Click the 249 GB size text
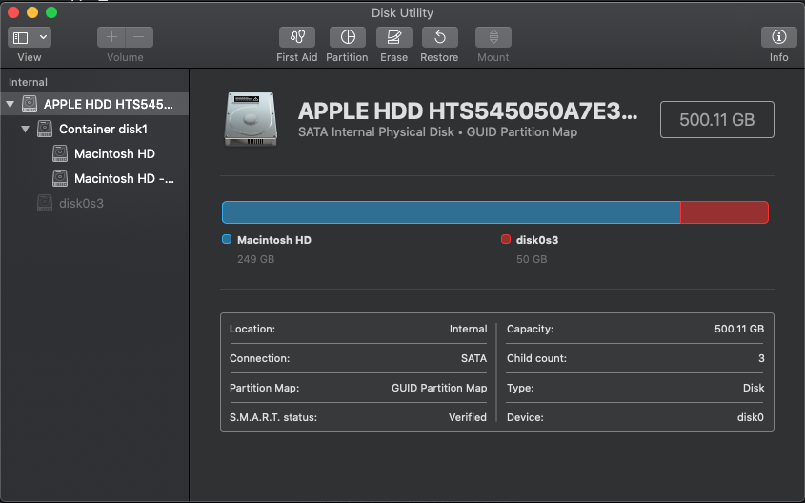Image resolution: width=805 pixels, height=503 pixels. [x=255, y=259]
